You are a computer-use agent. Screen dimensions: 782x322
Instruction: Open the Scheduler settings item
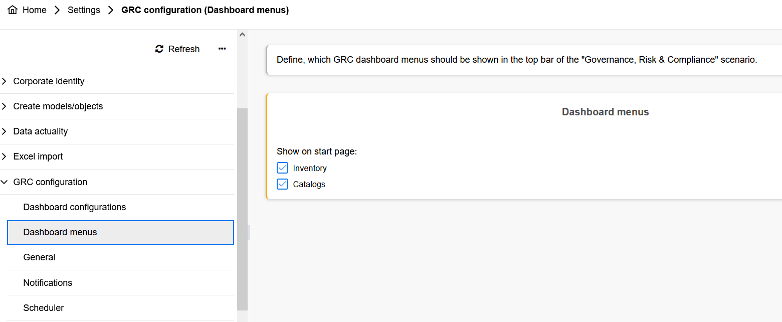tap(44, 308)
